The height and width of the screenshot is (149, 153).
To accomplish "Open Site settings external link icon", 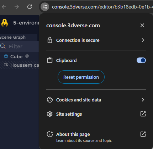I will coord(143,114).
